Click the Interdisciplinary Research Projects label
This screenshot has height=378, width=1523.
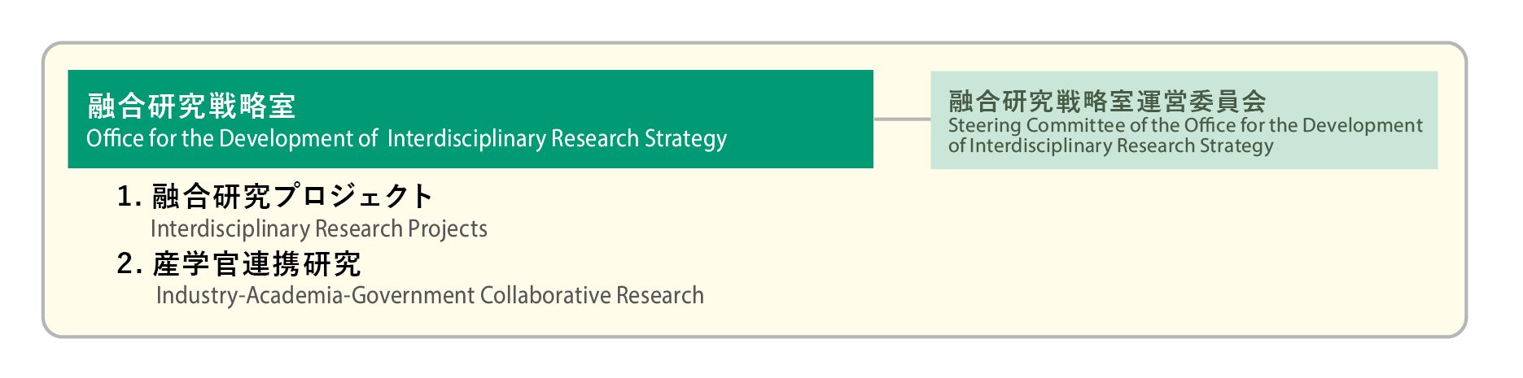319,229
